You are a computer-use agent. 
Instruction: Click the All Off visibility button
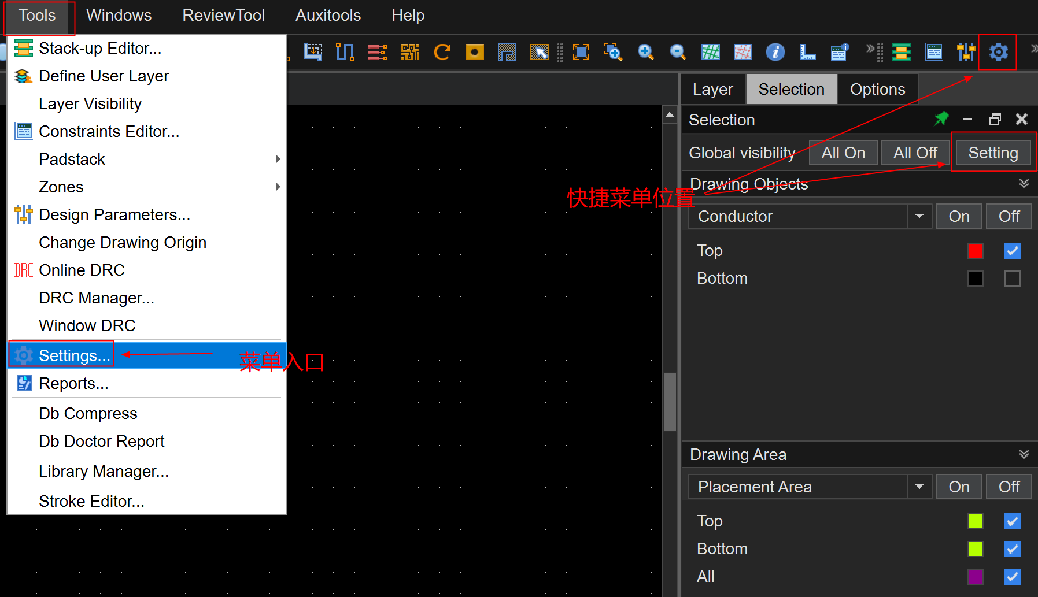click(x=915, y=153)
